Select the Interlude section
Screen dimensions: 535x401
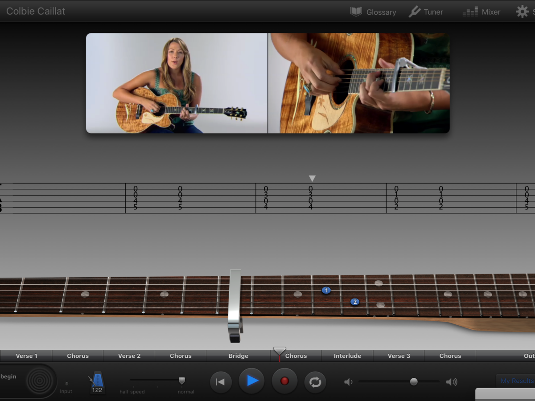(347, 356)
